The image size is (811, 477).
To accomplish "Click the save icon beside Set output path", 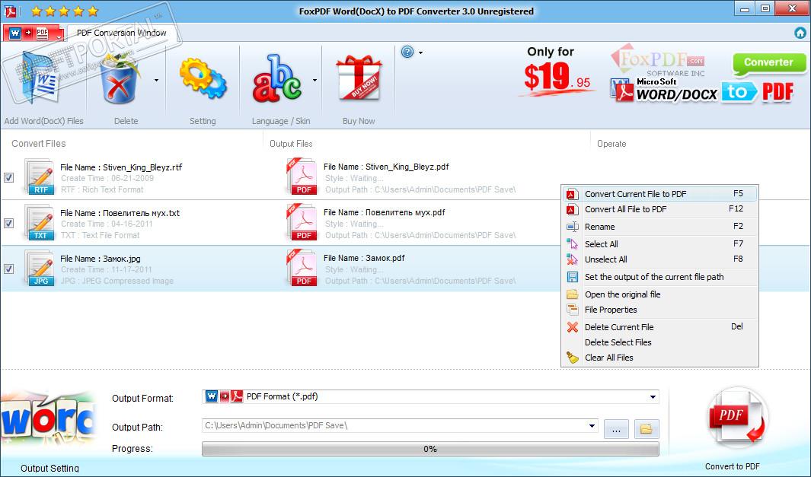I will [572, 277].
